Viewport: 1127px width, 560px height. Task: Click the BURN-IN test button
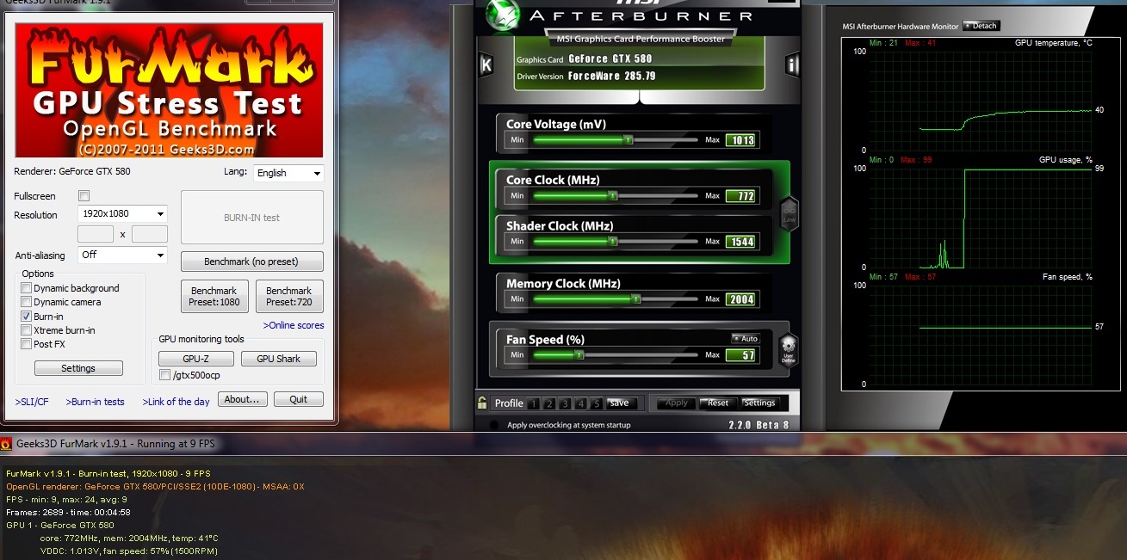(x=252, y=218)
